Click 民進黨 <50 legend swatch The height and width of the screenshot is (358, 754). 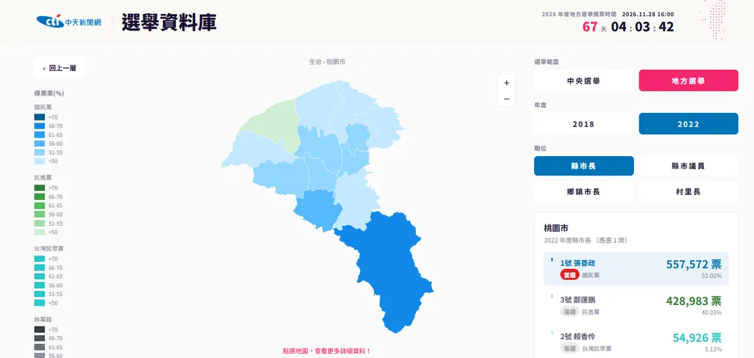(x=39, y=232)
